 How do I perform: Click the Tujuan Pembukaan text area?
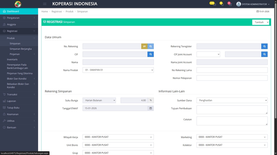pos(232,110)
